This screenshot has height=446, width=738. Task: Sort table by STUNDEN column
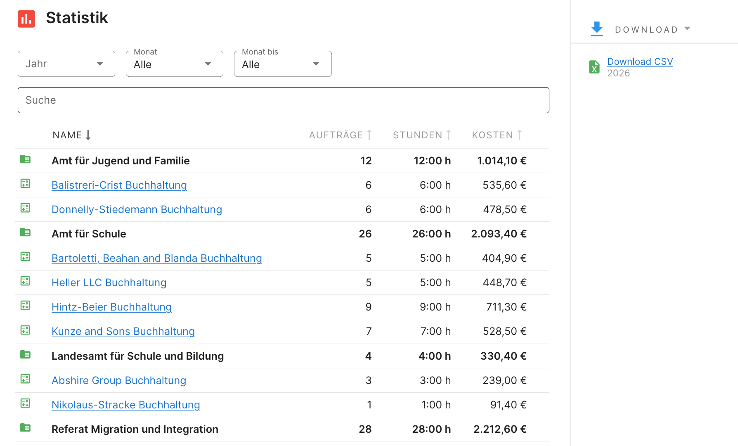point(422,135)
